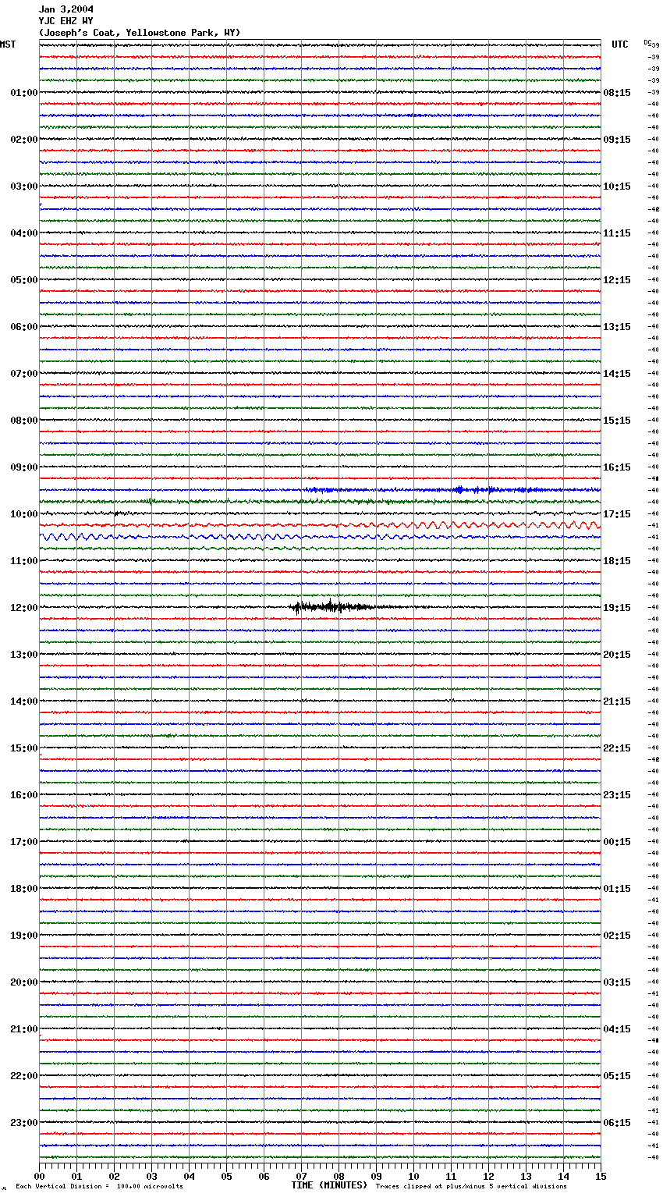This screenshot has width=663, height=1197.
Task: Select the 09:00 MST time label
Action: click(x=24, y=467)
